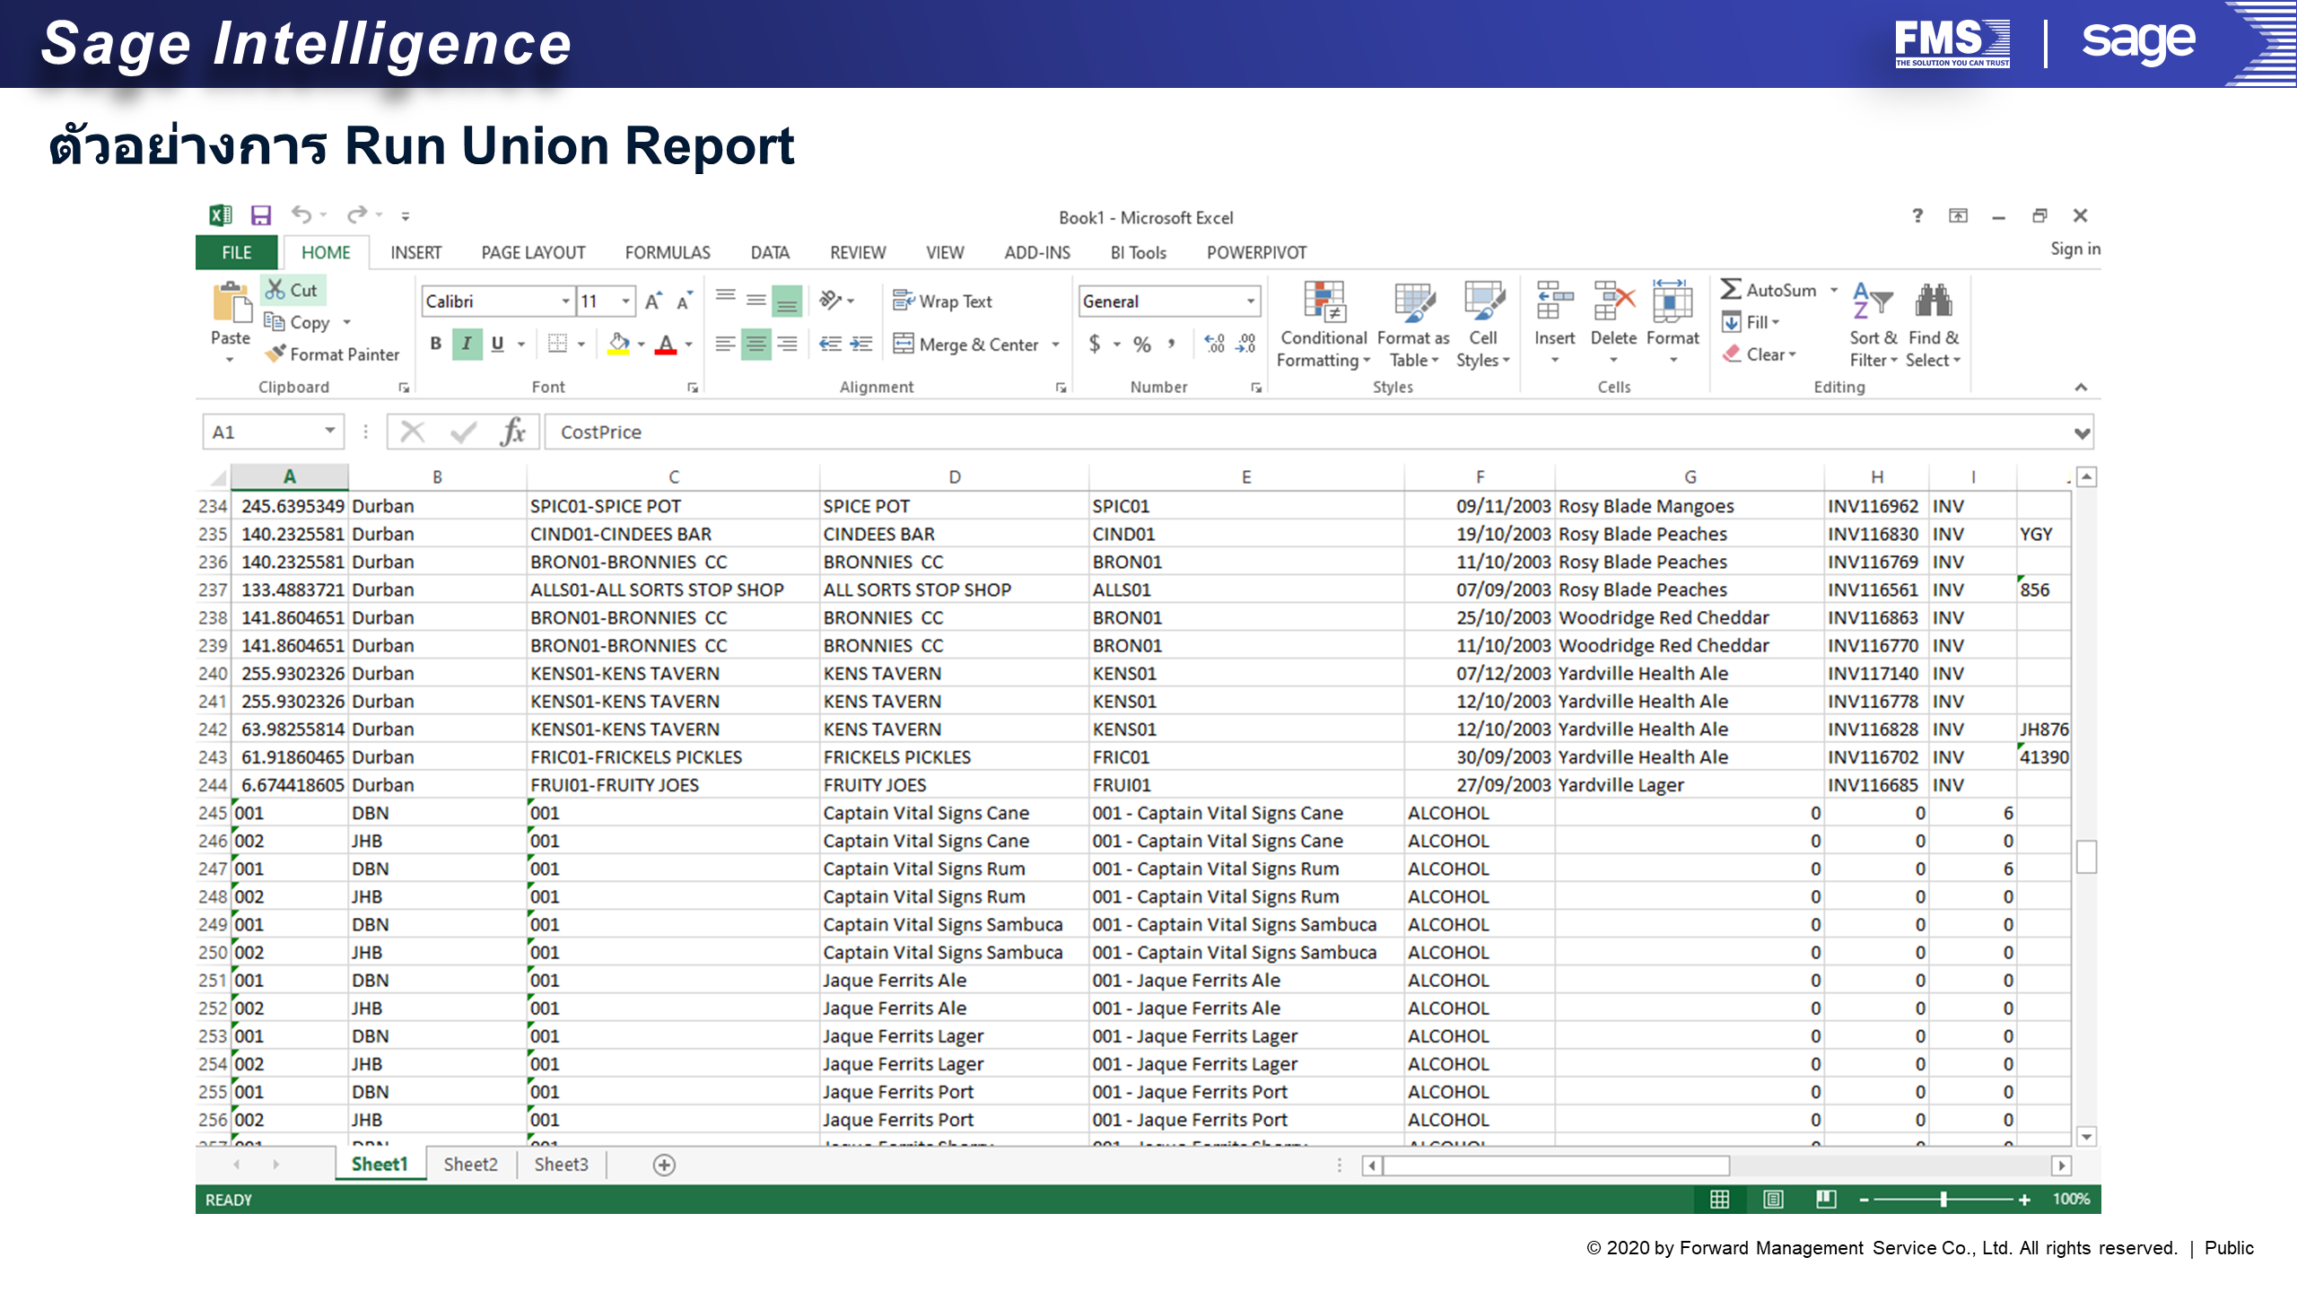Click the Sign in link

[2074, 249]
